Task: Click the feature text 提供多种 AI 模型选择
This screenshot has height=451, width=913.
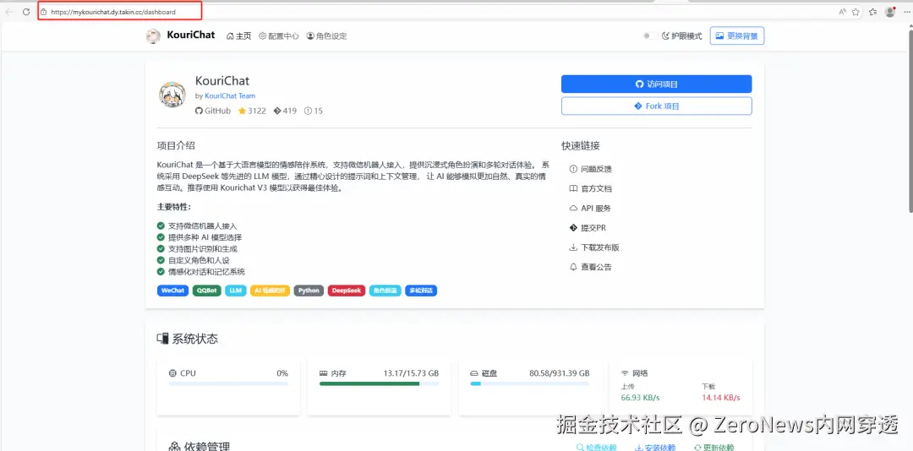Action: click(205, 237)
